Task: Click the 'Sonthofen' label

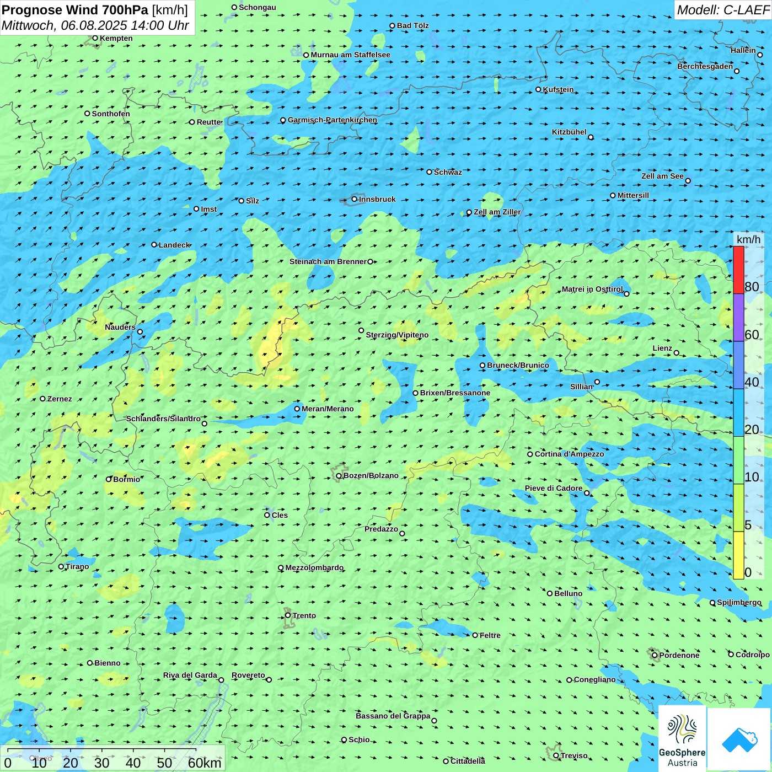Action: pos(111,114)
